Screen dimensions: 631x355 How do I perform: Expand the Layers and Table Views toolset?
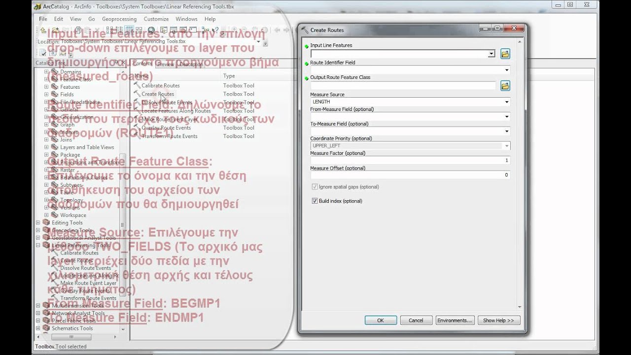tap(46, 147)
